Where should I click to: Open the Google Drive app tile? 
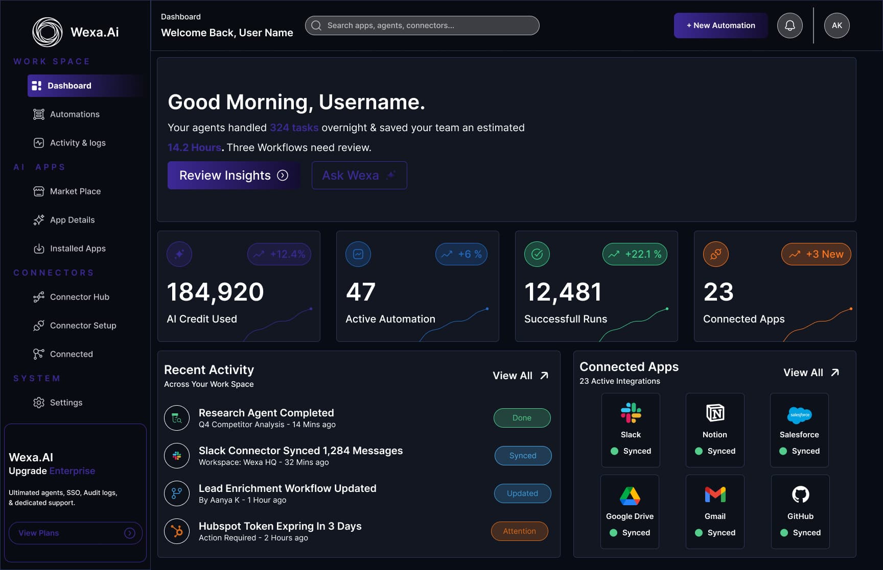[x=630, y=512]
